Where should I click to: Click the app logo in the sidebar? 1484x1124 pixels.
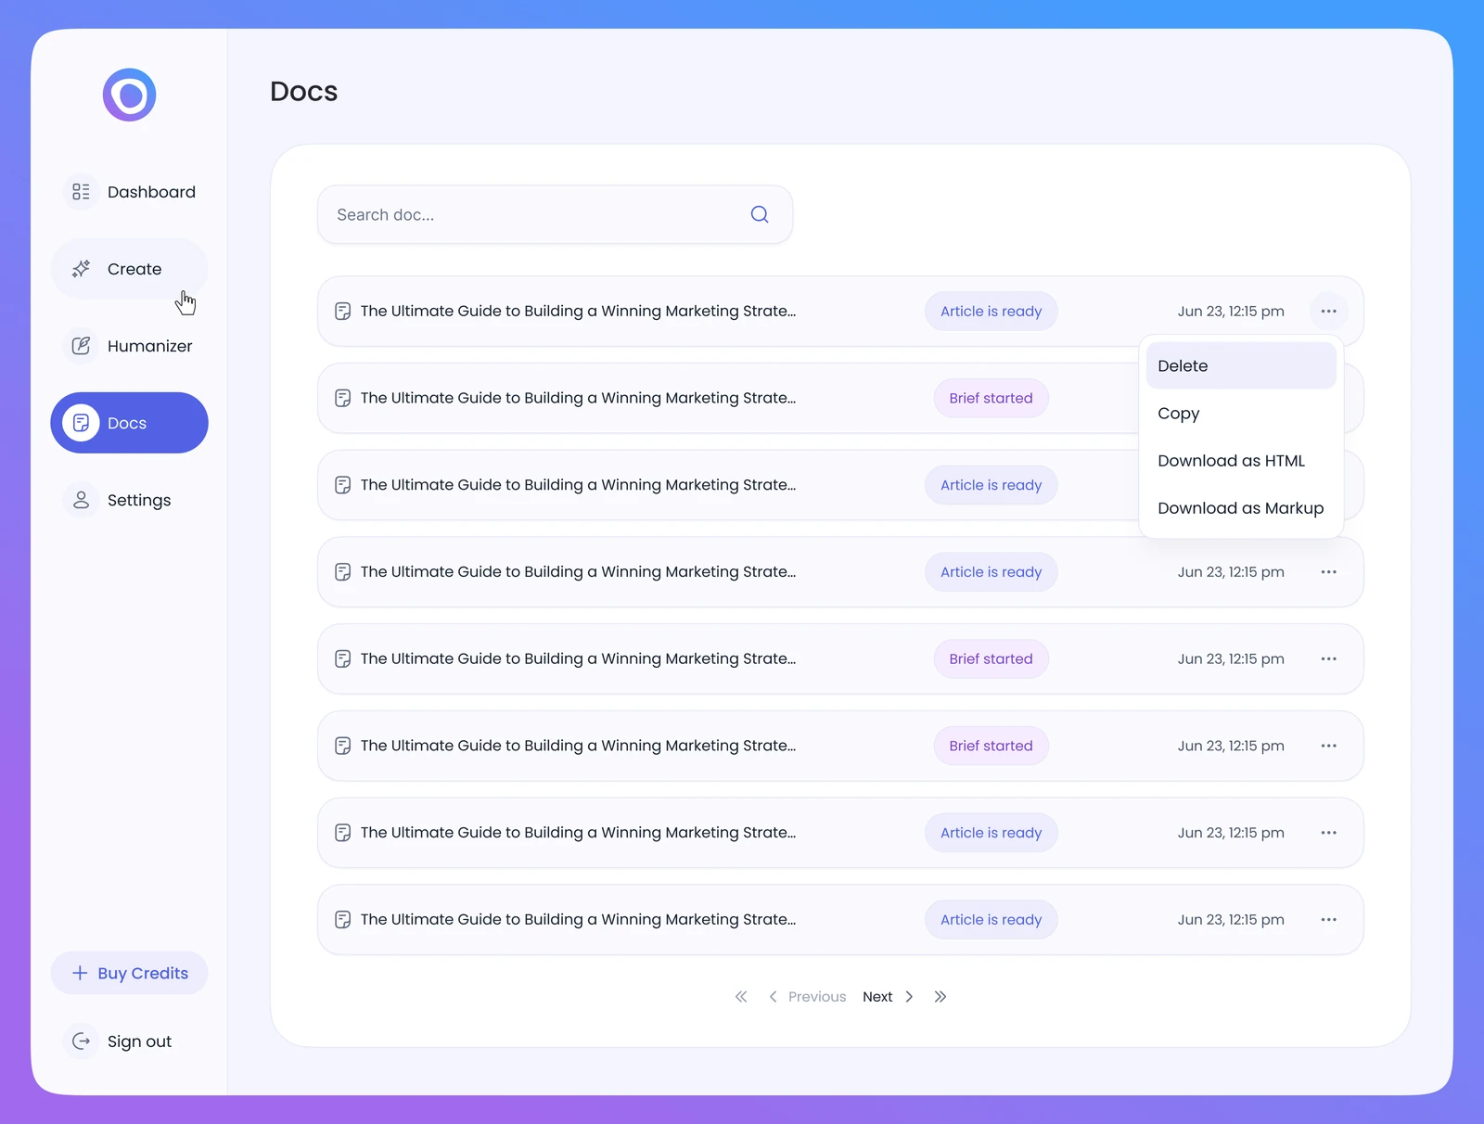(x=129, y=95)
